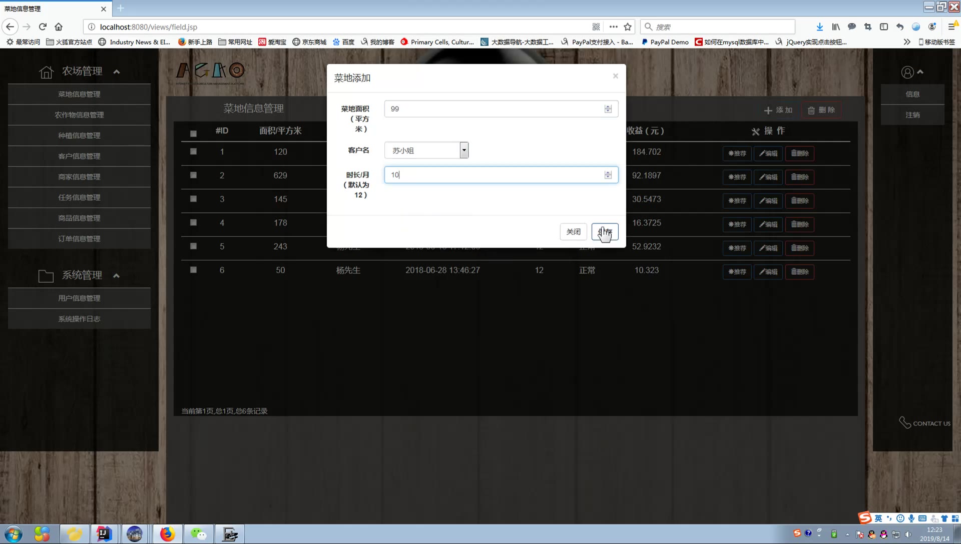Screen dimensions: 961x544
Task: Click the Firefox bookmark star icon
Action: click(x=628, y=27)
